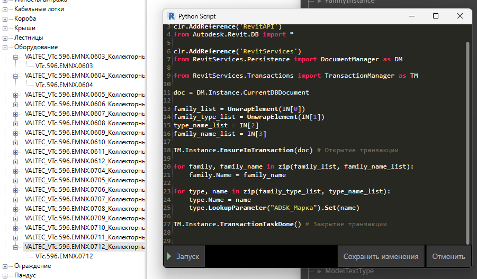This screenshot has width=477, height=279.
Task: Select VALTEC_VTc.596.EMNX.0708_Коллекторны family label
Action: [x=85, y=209]
